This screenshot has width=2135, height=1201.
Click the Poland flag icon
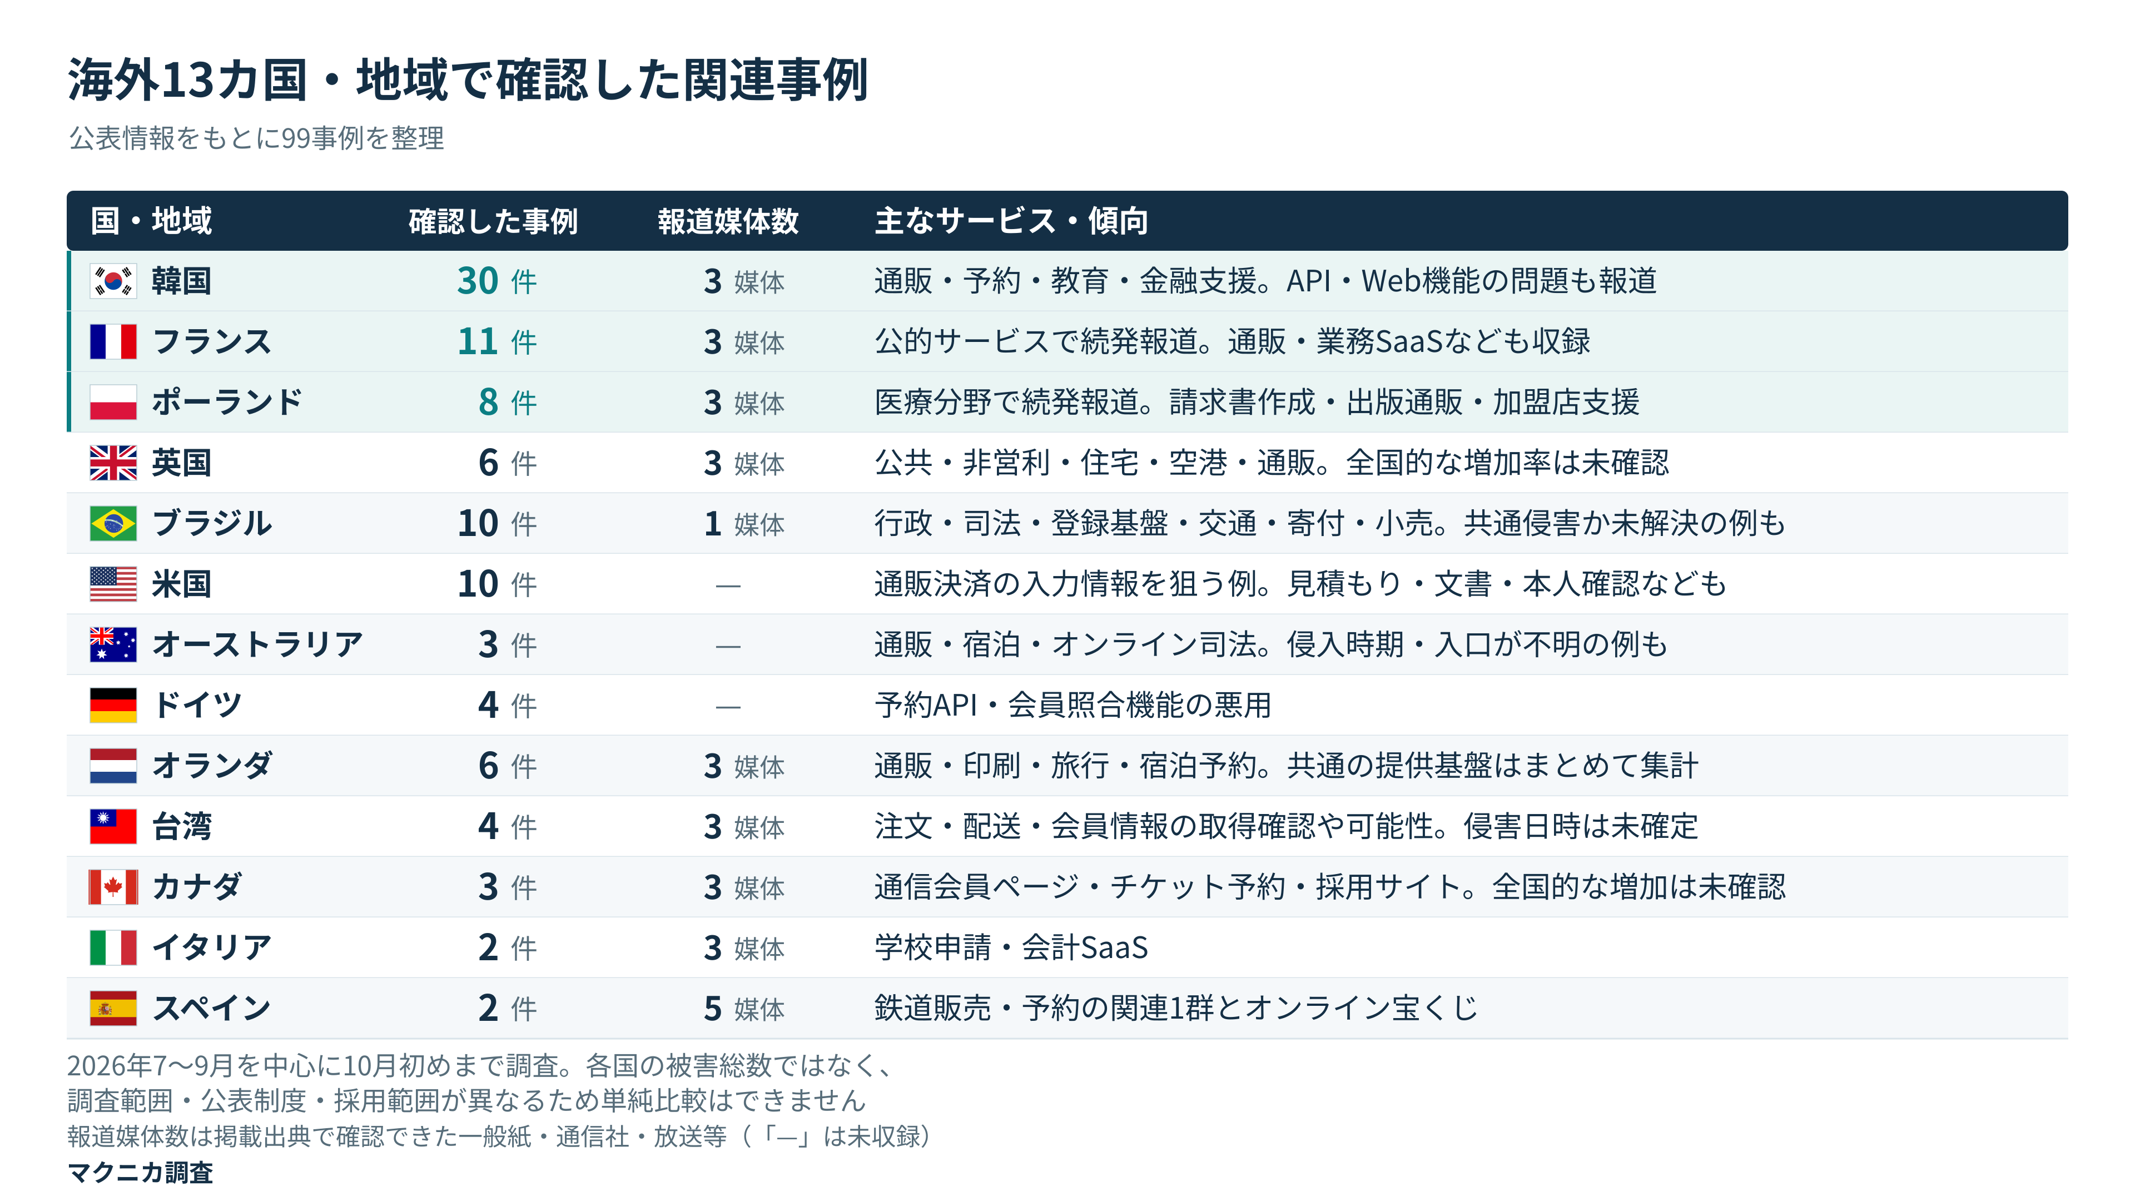pos(113,402)
